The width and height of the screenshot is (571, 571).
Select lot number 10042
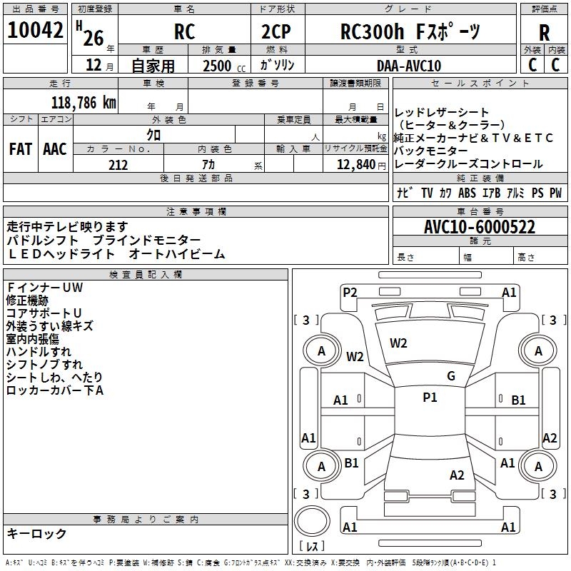click(35, 31)
